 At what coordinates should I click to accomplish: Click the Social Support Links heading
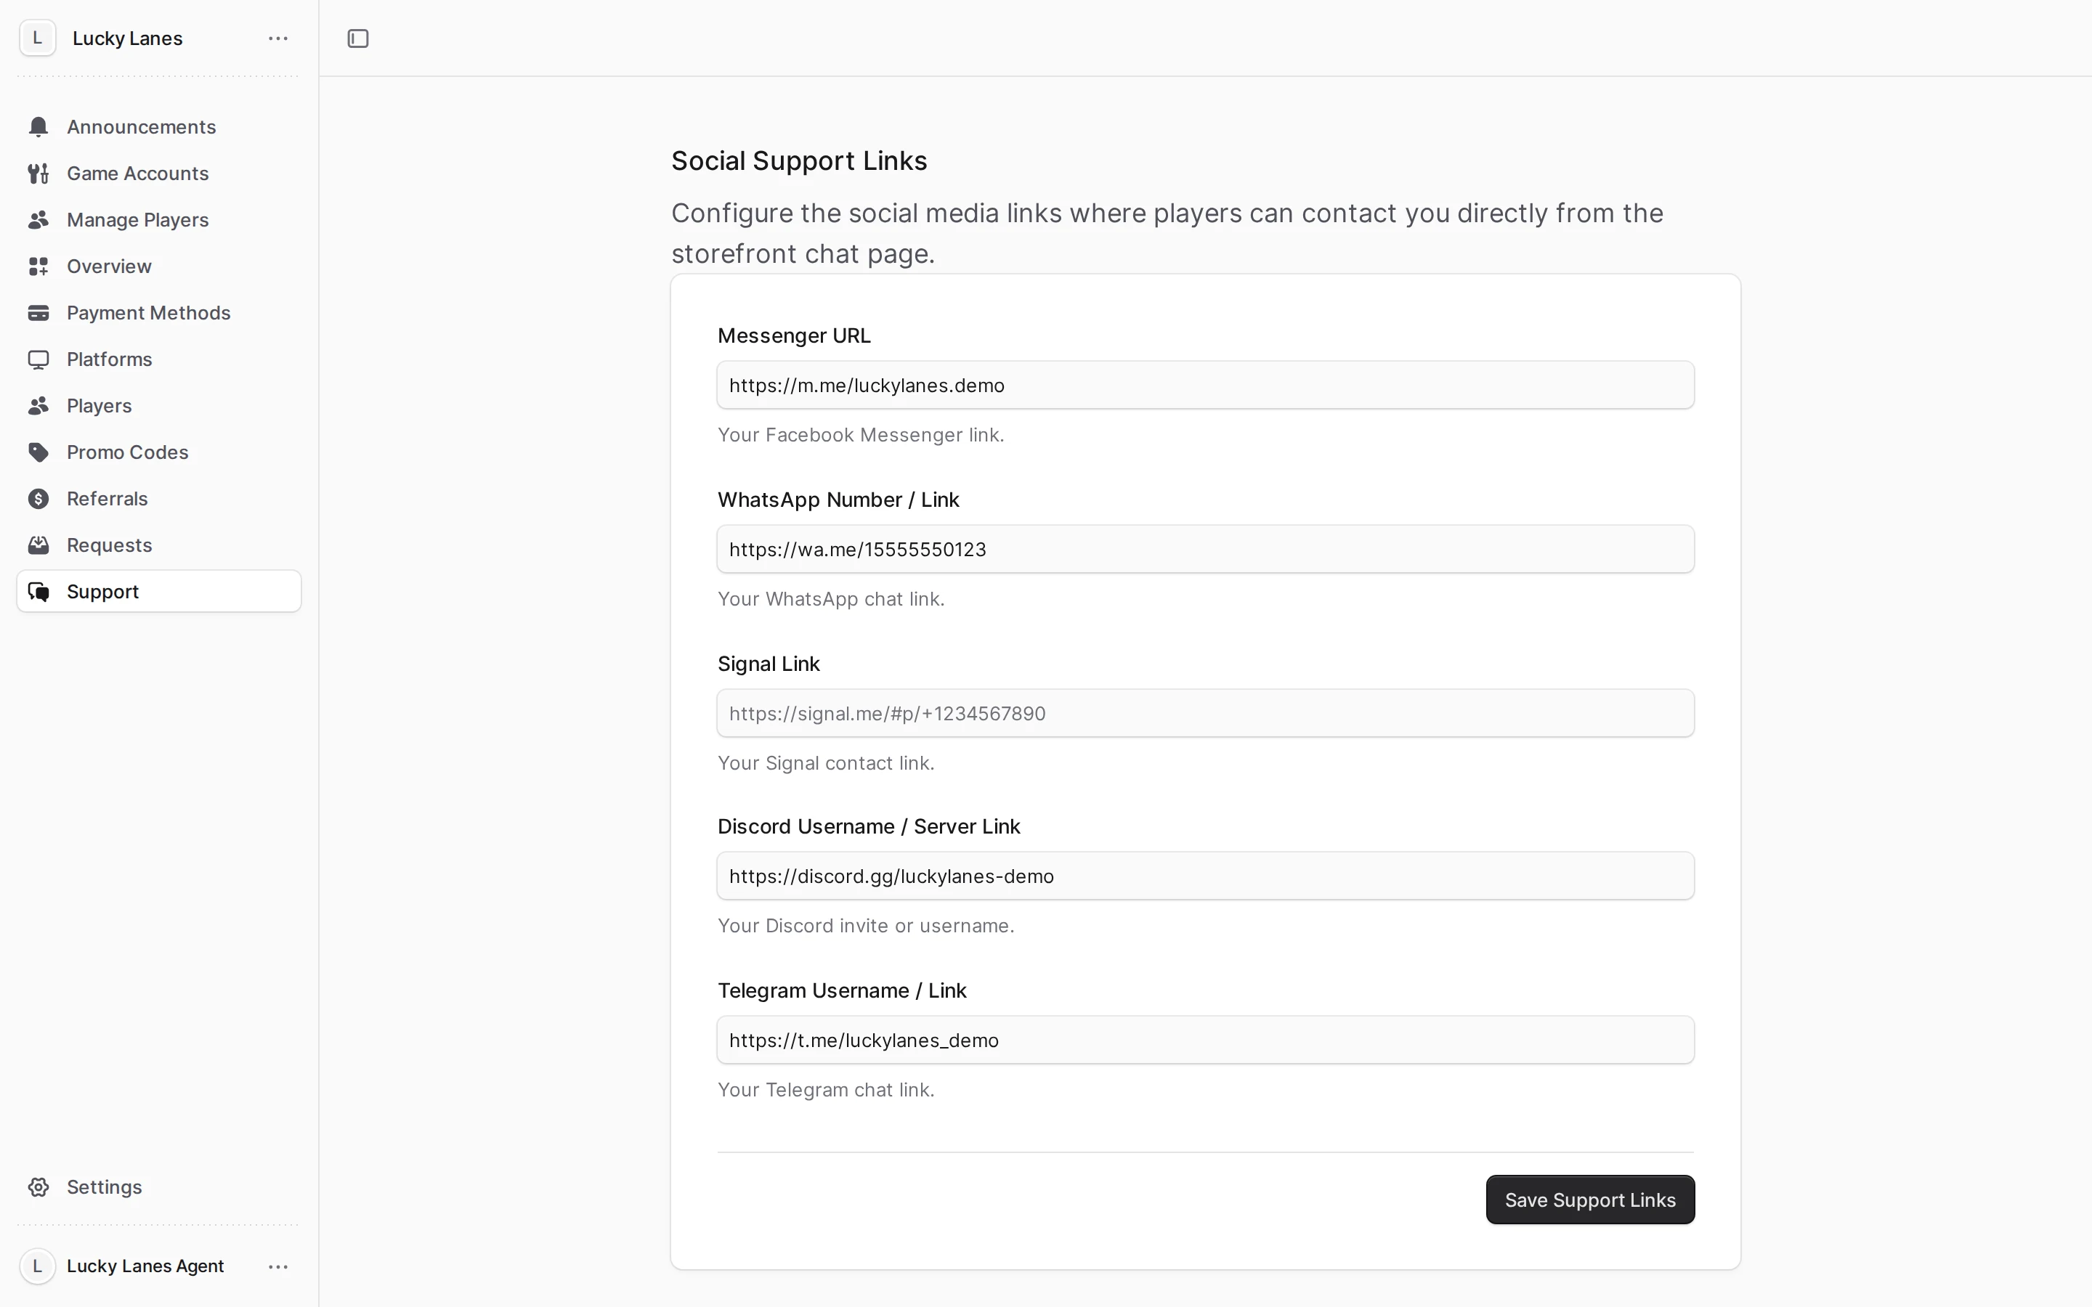(799, 160)
